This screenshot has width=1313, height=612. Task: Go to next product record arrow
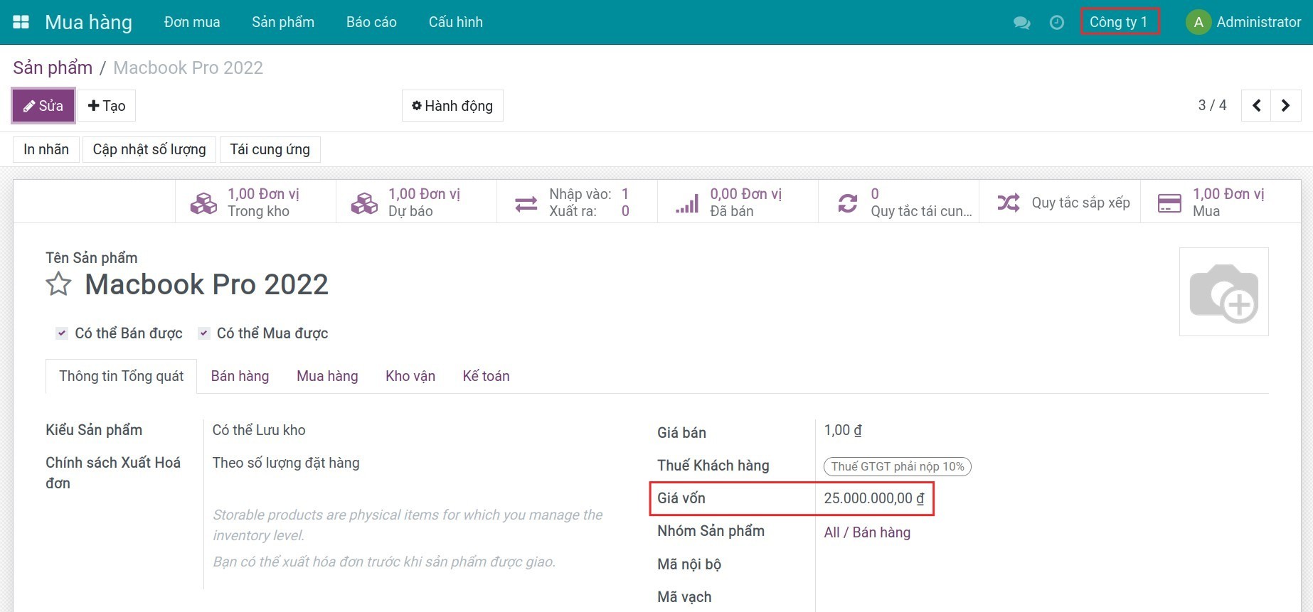(1285, 106)
